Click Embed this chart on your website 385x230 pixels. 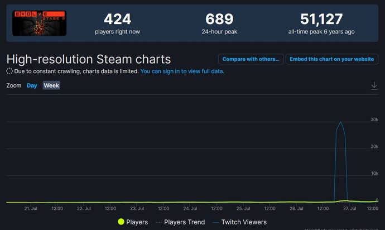[x=331, y=59]
